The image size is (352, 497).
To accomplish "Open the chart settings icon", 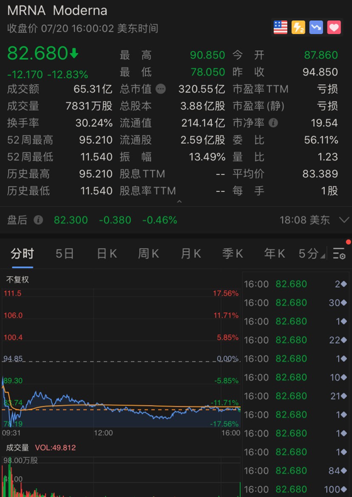I will 339,254.
